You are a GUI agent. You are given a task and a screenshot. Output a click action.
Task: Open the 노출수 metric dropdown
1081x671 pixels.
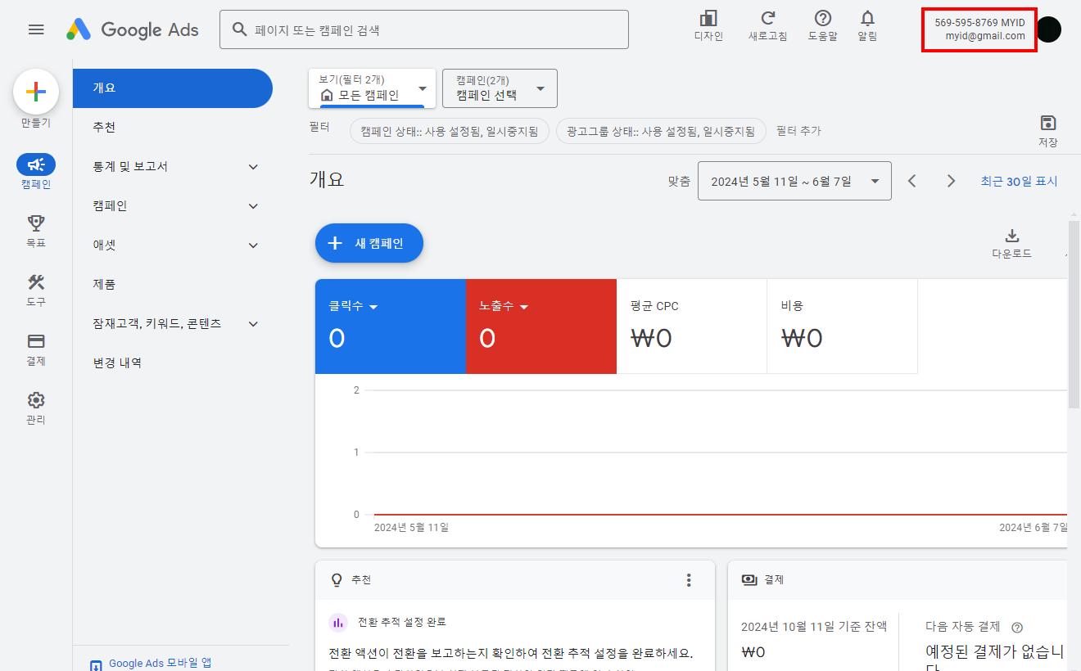click(x=504, y=305)
